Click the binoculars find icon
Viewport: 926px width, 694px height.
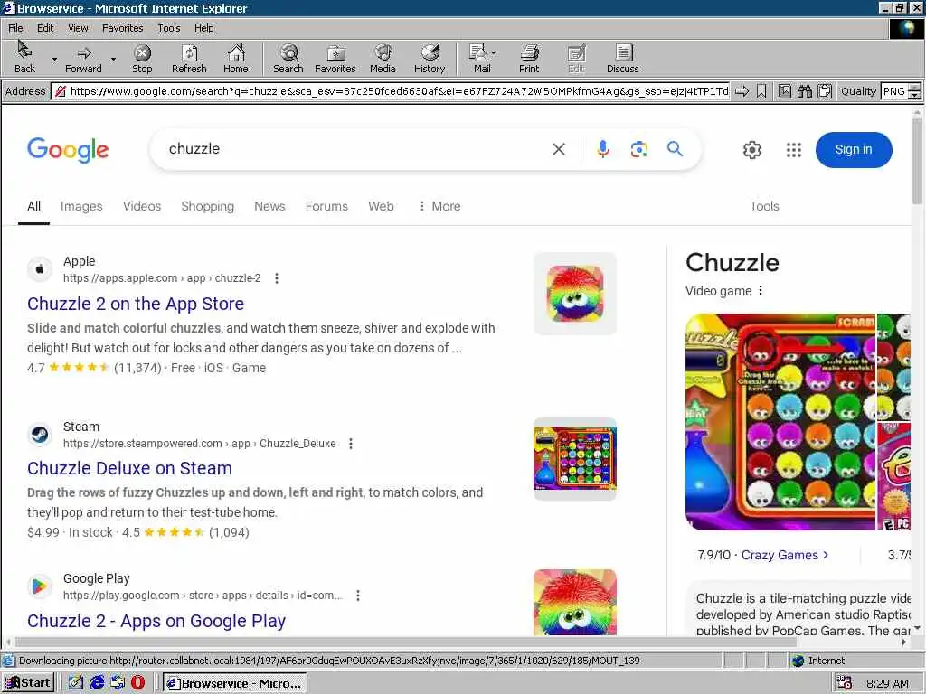point(804,91)
